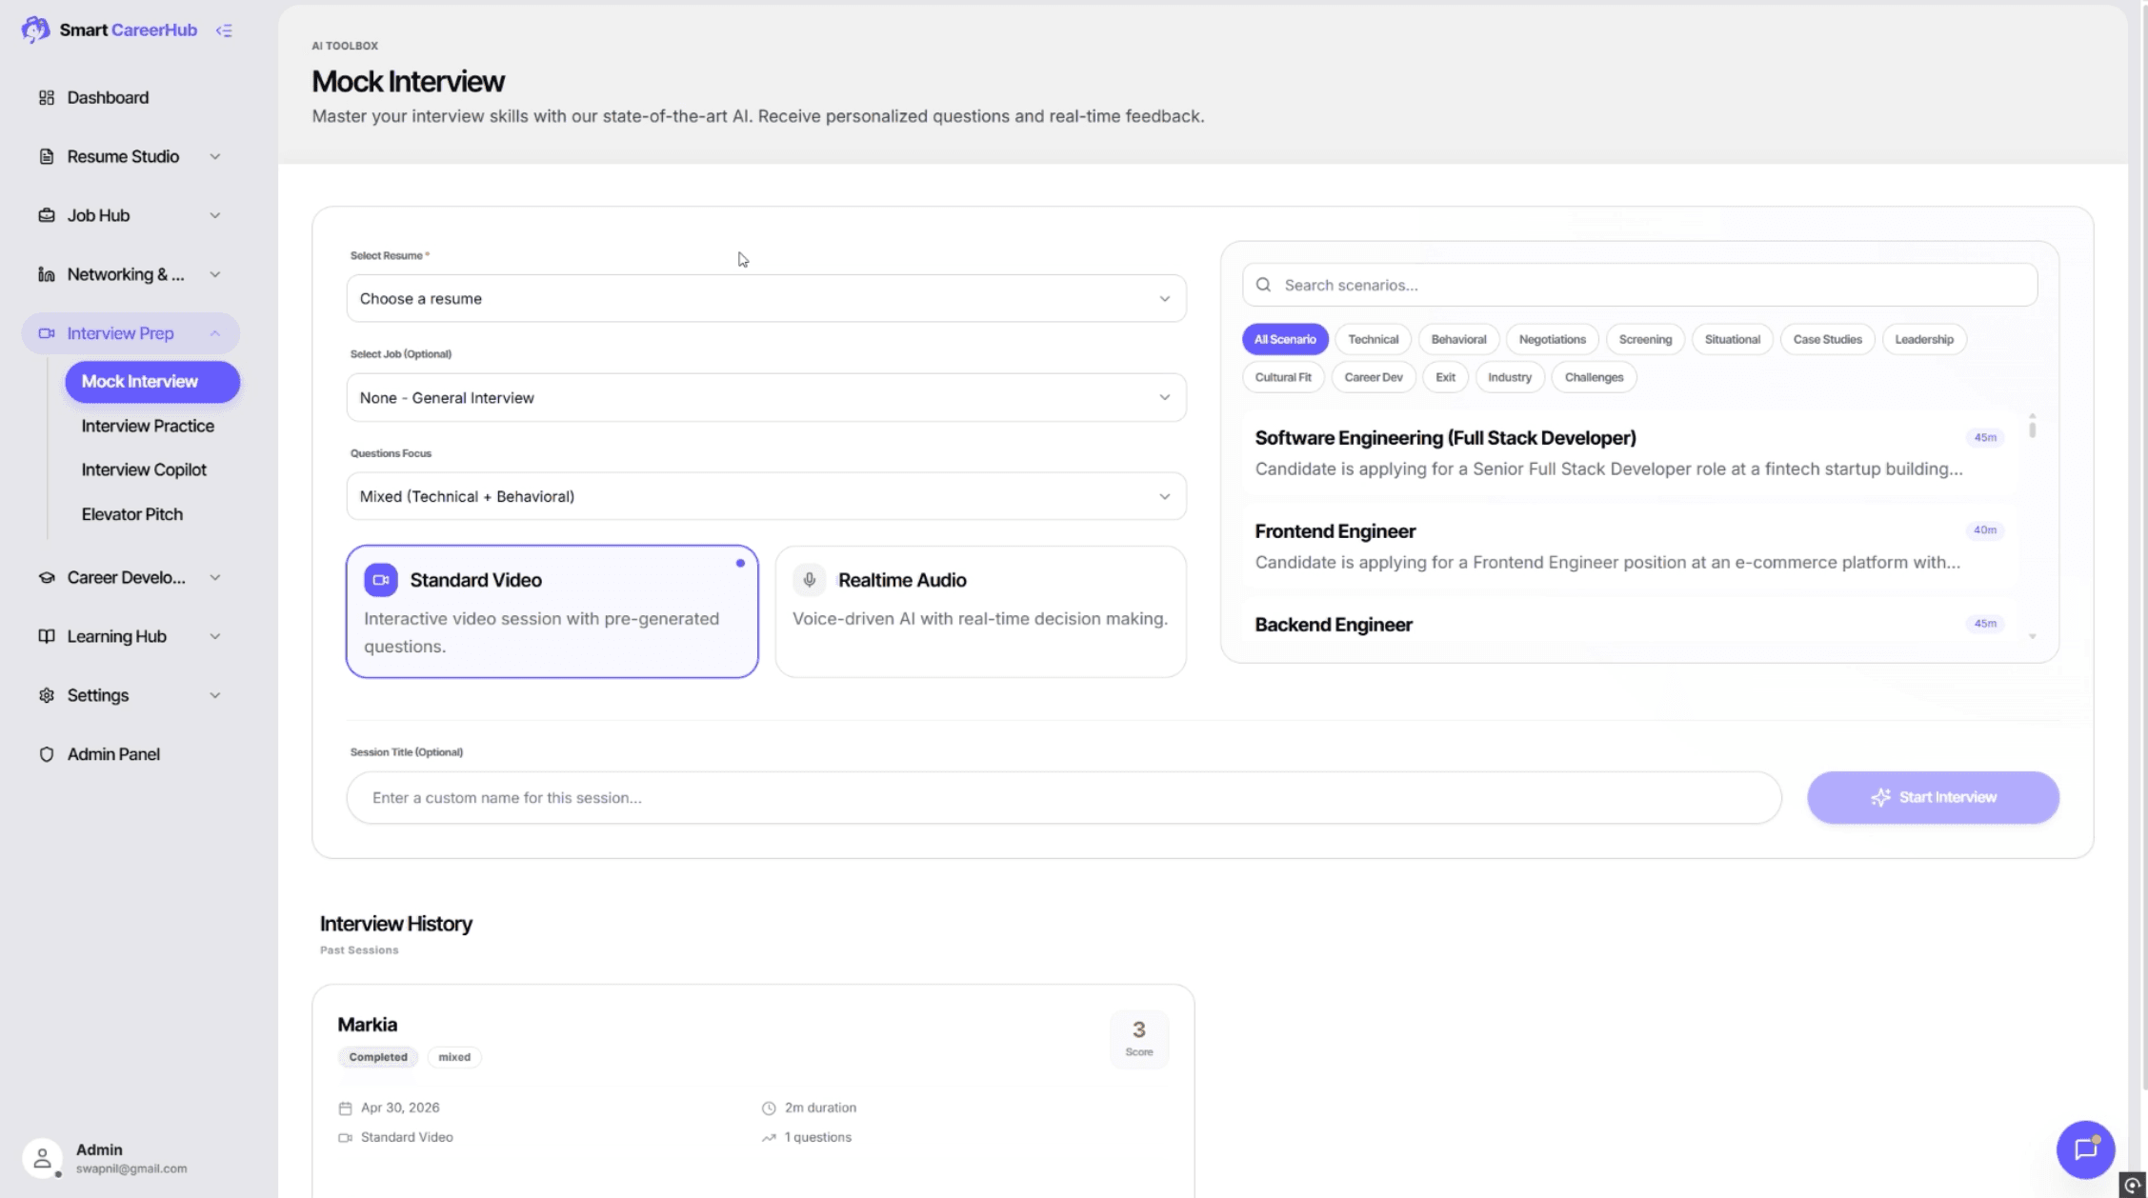
Task: Collapse the sidebar using the toggle icon
Action: (224, 30)
